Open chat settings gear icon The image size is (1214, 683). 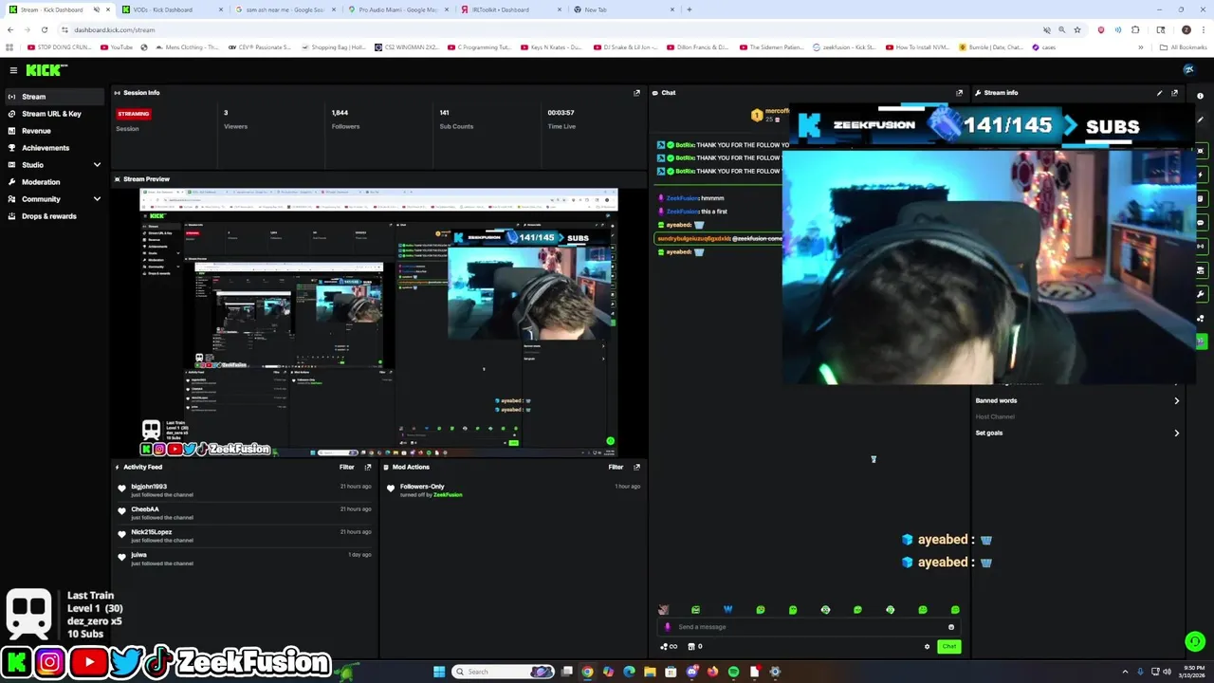pyautogui.click(x=927, y=647)
